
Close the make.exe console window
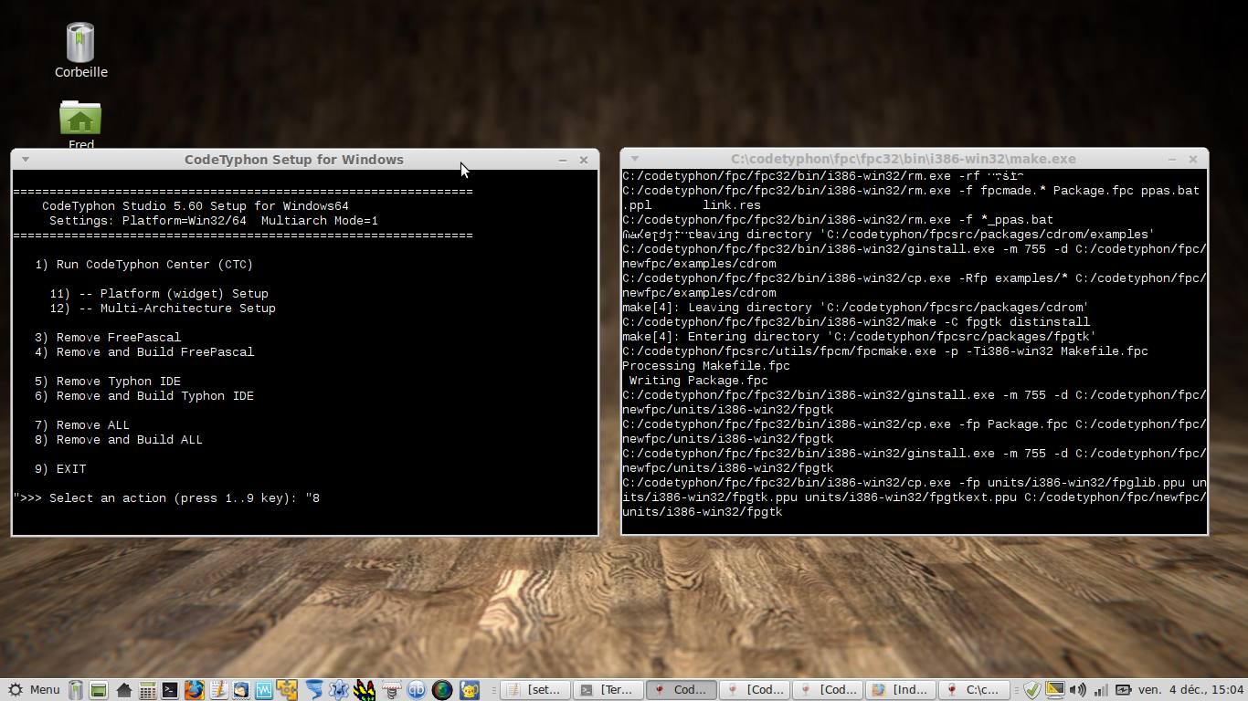[x=1193, y=159]
